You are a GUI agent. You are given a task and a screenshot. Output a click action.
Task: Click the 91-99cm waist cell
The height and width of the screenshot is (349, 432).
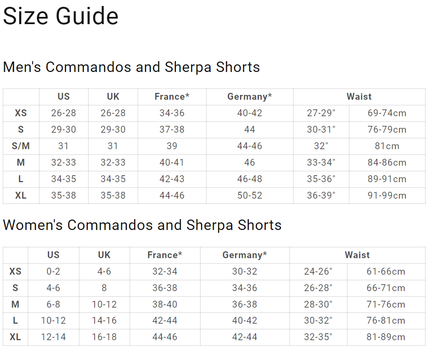coord(387,195)
